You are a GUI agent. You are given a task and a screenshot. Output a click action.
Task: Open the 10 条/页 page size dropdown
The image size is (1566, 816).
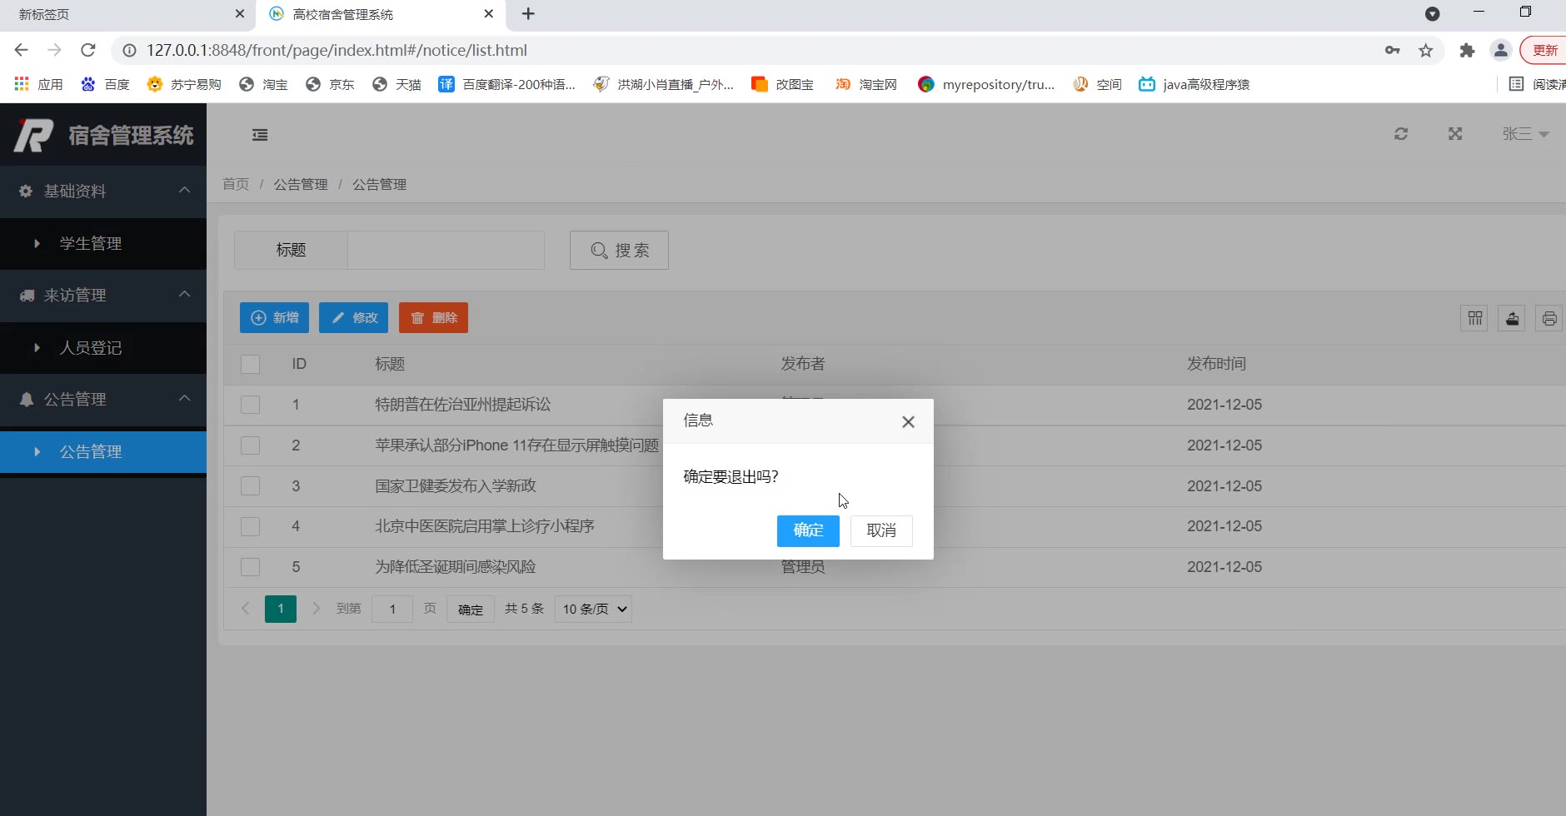593,610
